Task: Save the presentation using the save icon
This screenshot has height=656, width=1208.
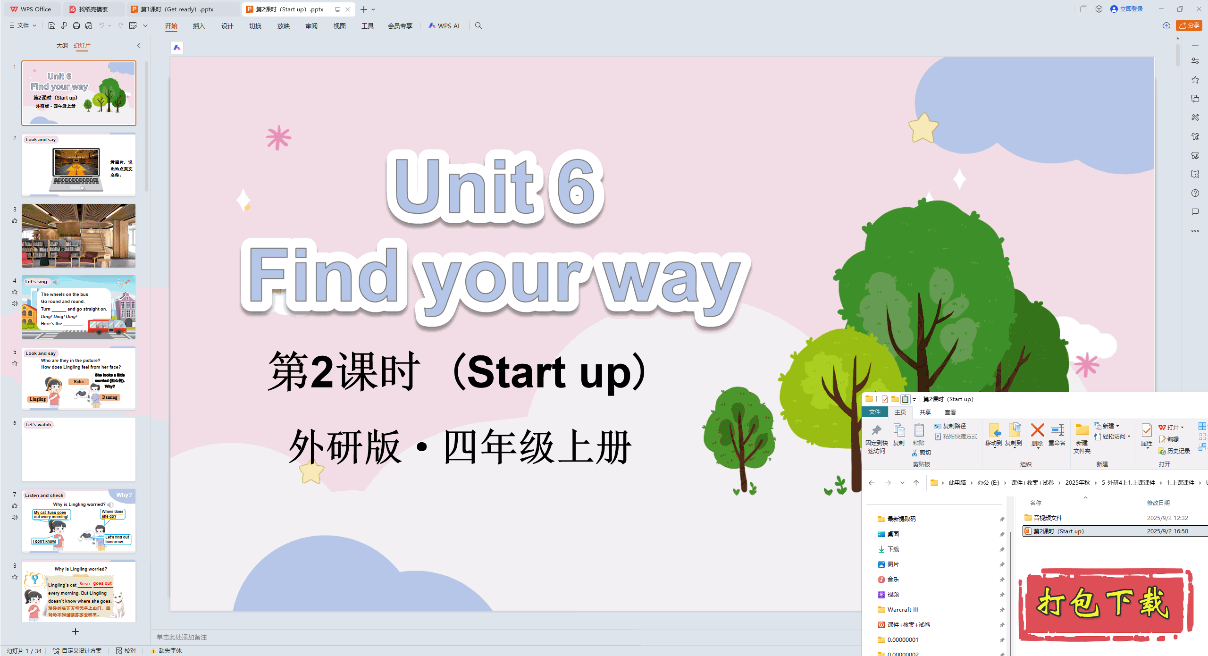Action: [52, 25]
